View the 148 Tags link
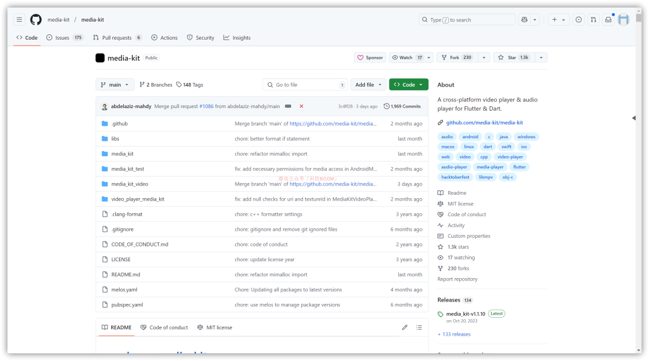This screenshot has width=649, height=361. (x=189, y=85)
